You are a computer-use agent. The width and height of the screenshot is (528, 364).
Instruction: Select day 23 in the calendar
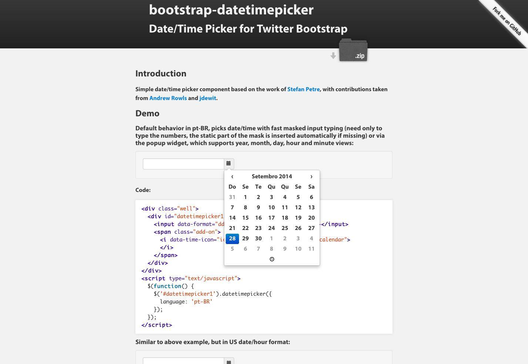258,228
